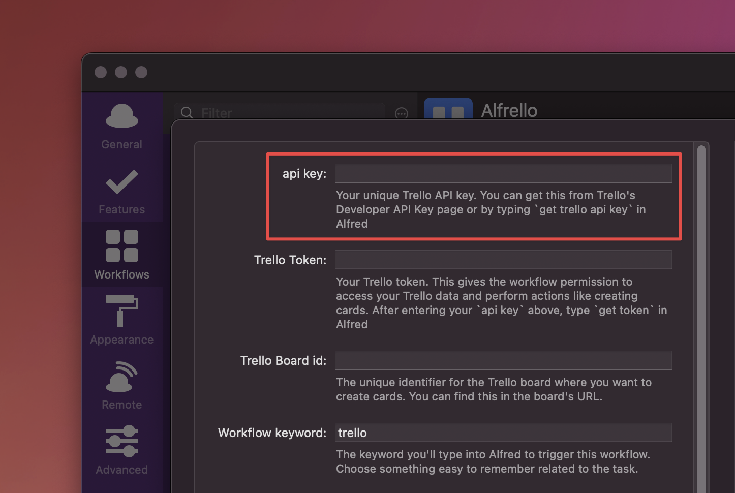Click the Trello Board id field
735x493 pixels.
pyautogui.click(x=503, y=360)
